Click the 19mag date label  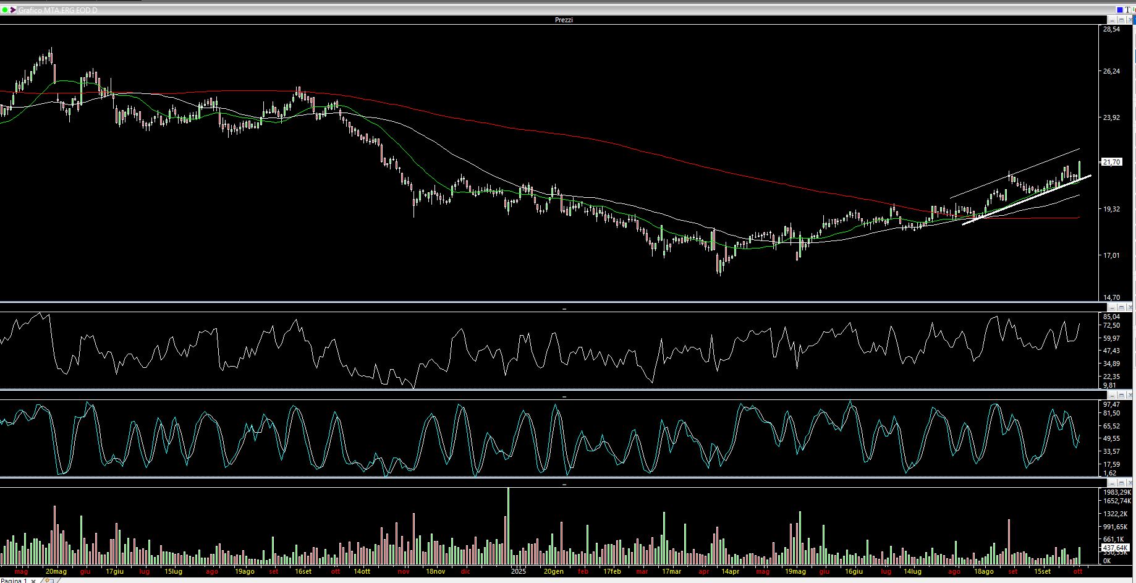point(795,571)
